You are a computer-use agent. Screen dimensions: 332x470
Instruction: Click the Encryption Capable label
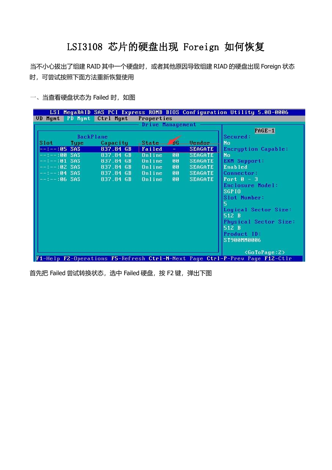point(256,149)
